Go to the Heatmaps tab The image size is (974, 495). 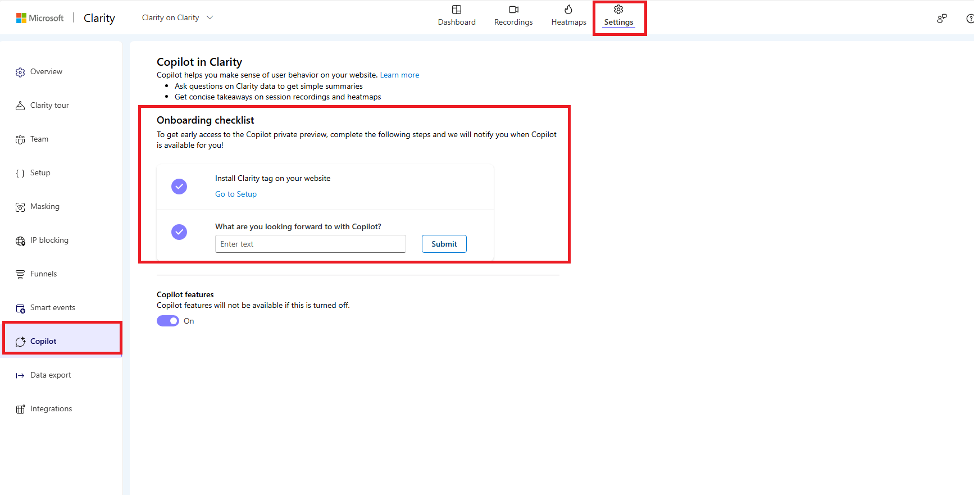point(568,17)
